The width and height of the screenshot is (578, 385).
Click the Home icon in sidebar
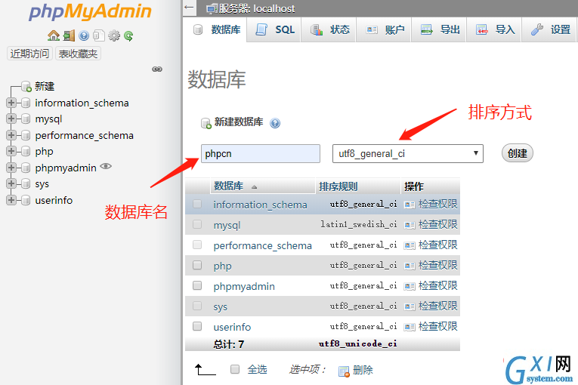tap(54, 35)
